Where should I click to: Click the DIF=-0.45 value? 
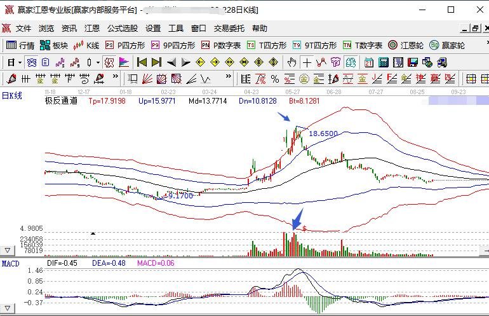(x=62, y=263)
